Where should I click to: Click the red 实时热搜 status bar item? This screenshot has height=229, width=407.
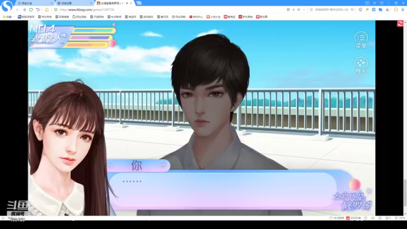(354, 218)
